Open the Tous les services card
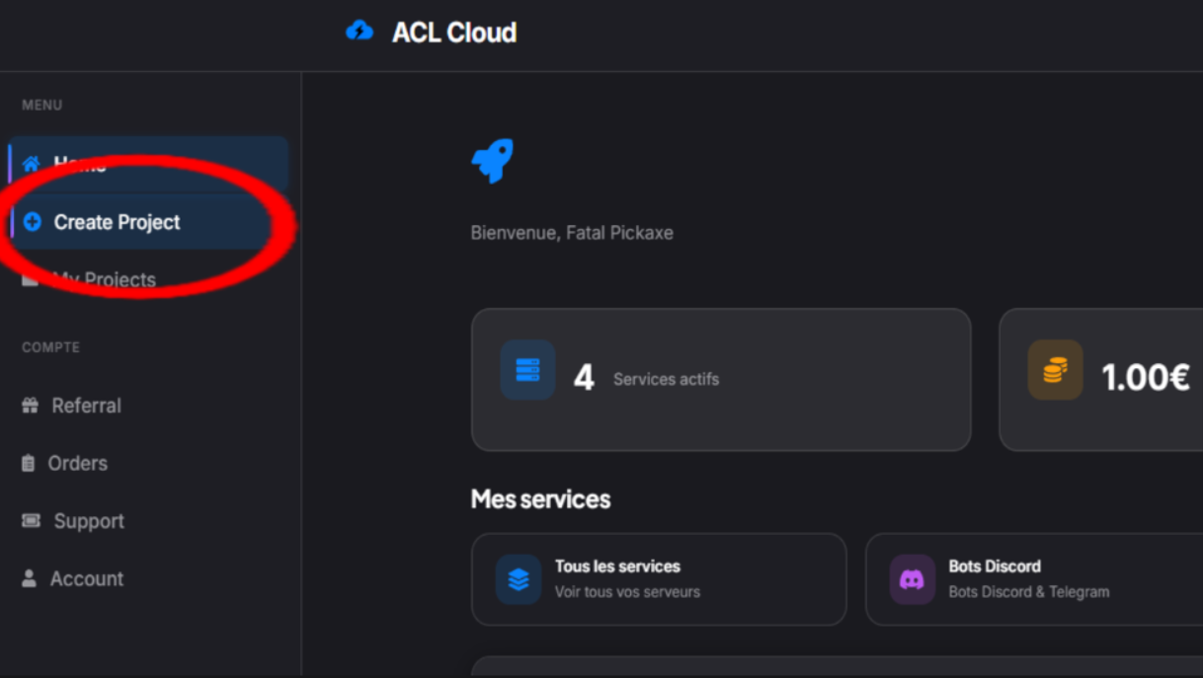Screen dimensions: 1203x678 click(658, 579)
